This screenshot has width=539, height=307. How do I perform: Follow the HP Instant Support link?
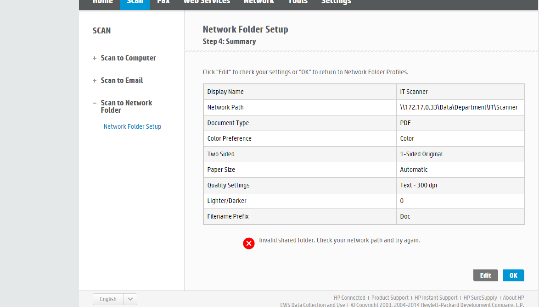[436, 298]
